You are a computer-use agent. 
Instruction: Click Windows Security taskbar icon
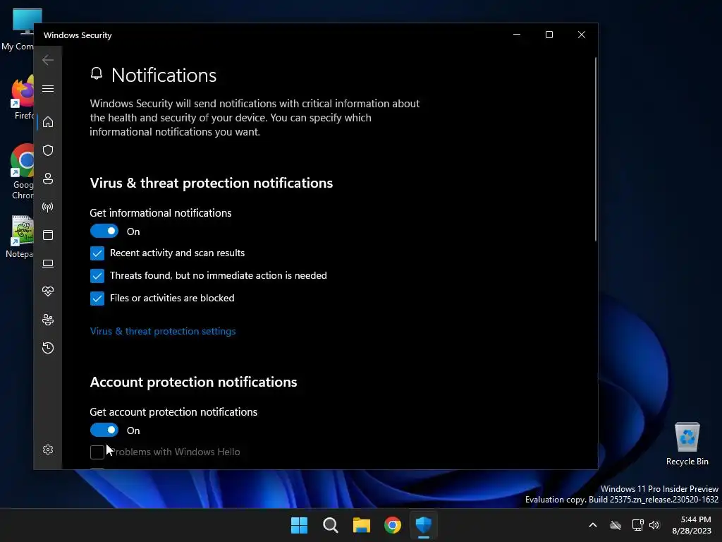pyautogui.click(x=424, y=525)
